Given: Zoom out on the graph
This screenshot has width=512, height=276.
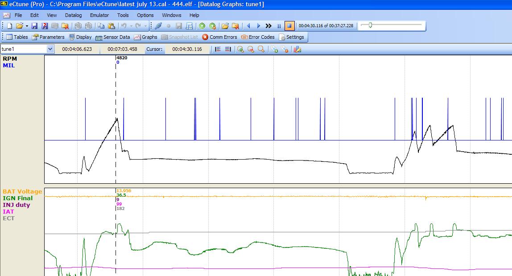Looking at the screenshot, I should [x=251, y=49].
